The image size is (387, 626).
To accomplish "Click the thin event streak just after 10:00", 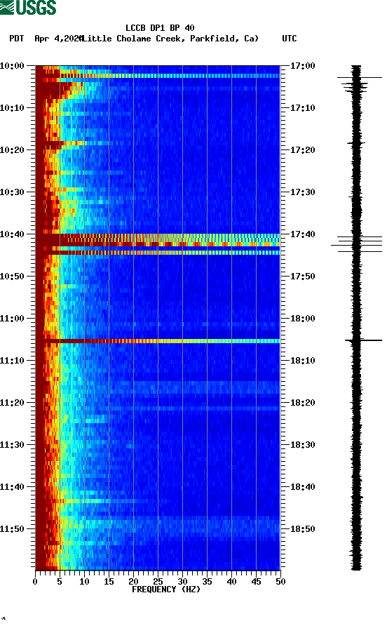I will pos(158,76).
